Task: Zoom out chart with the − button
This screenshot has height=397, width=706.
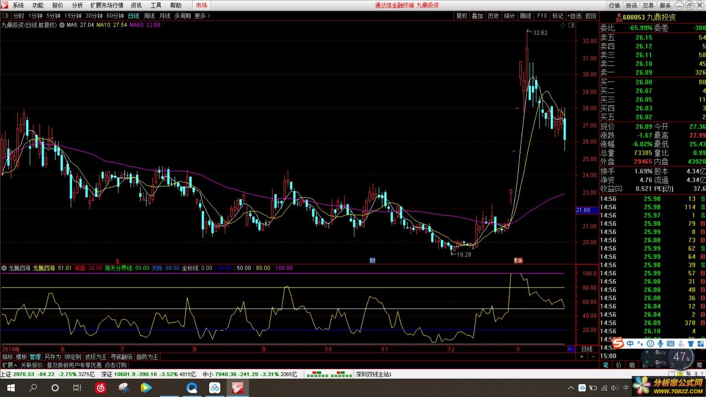Action: coord(593,357)
